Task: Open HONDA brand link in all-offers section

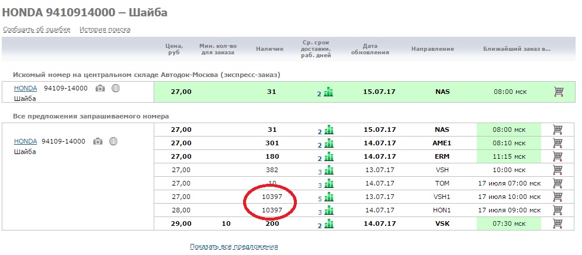Action: coord(26,141)
